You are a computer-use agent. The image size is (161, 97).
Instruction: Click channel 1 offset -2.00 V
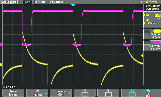156,38
